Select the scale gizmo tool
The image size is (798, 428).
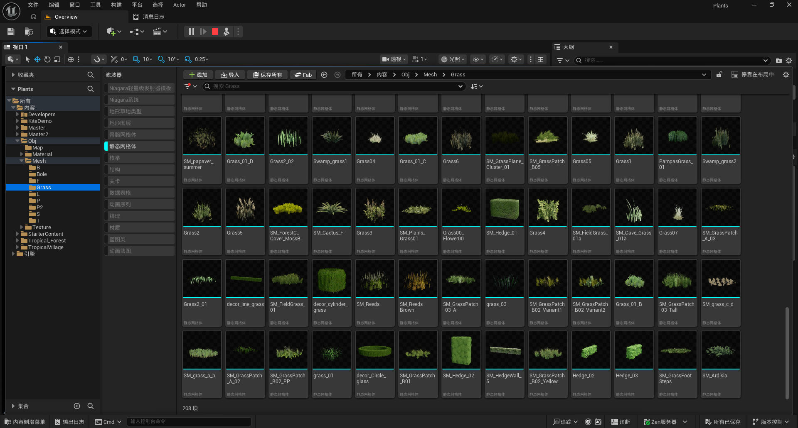click(x=57, y=59)
